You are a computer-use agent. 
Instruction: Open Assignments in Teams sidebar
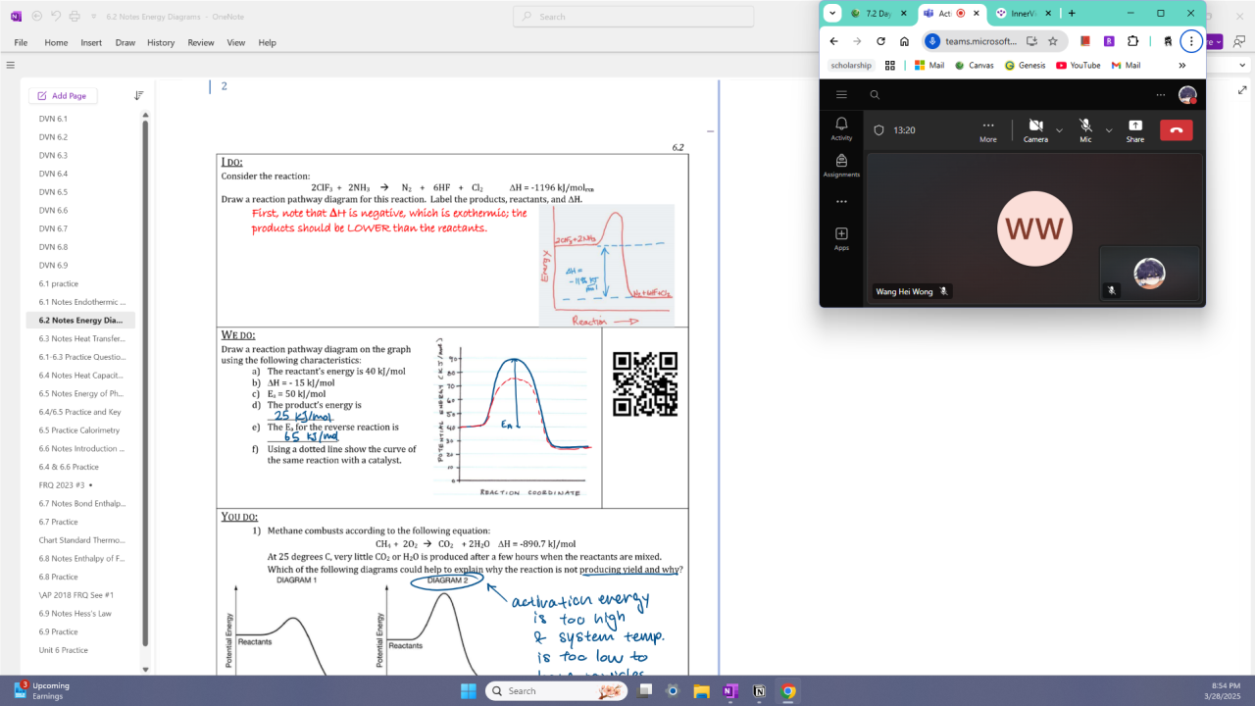[x=841, y=165]
